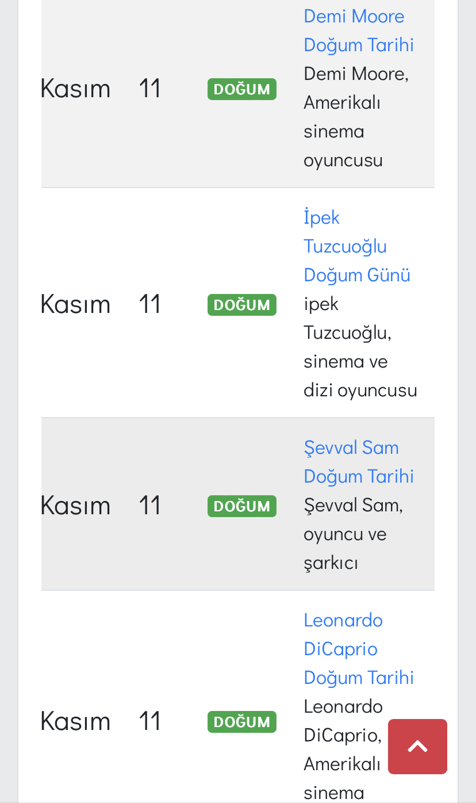Click day 11 in the Leonardo DiCaprio row
The image size is (476, 803).
pyautogui.click(x=149, y=721)
